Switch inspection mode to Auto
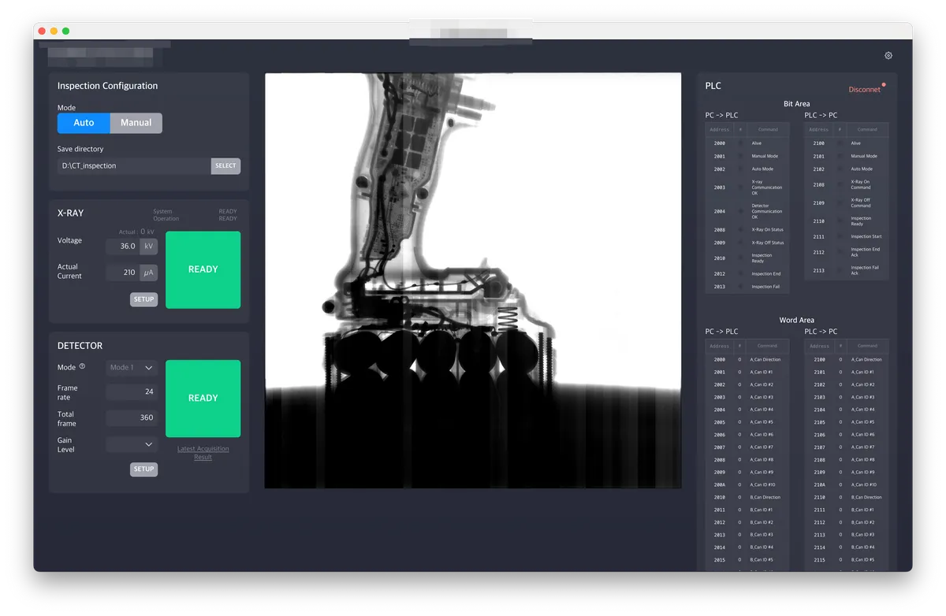This screenshot has width=946, height=616. coord(84,123)
